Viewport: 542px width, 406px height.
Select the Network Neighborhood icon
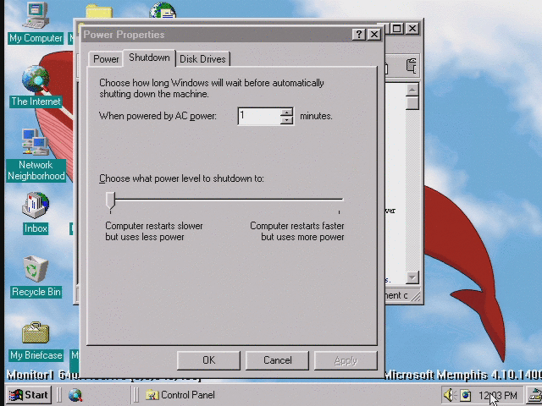(36, 155)
